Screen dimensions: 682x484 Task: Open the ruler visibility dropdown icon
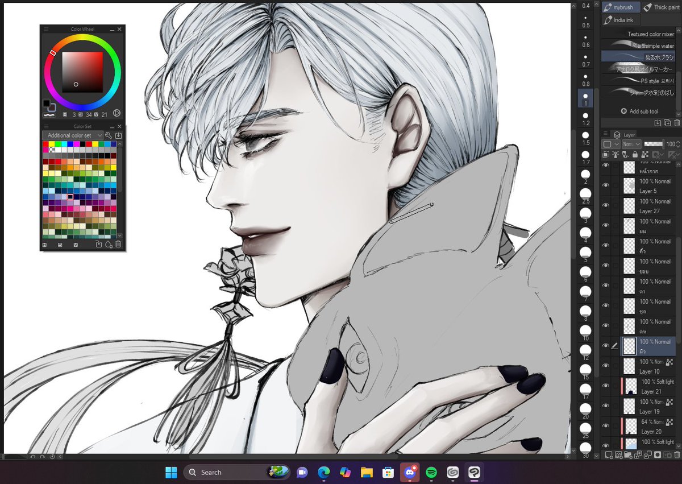[x=675, y=155]
